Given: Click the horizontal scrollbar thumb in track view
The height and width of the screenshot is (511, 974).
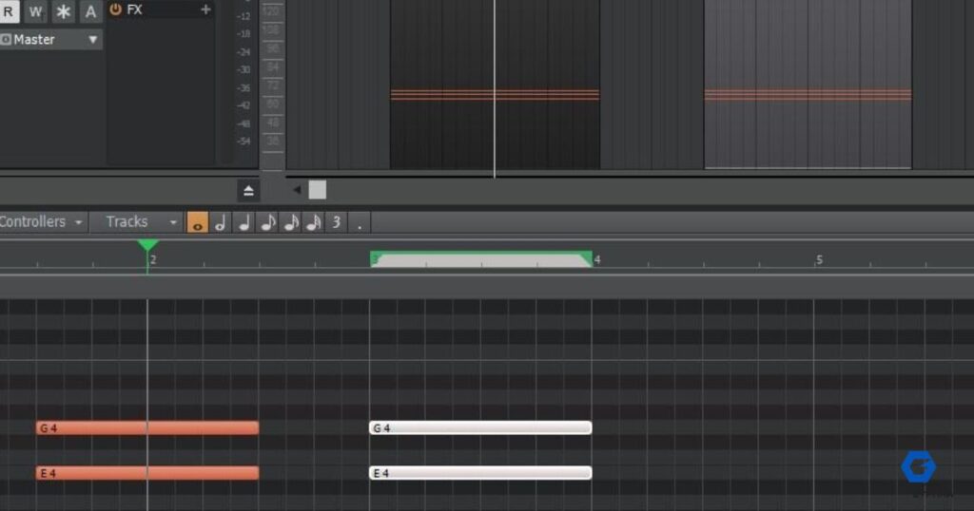Looking at the screenshot, I should (x=318, y=190).
